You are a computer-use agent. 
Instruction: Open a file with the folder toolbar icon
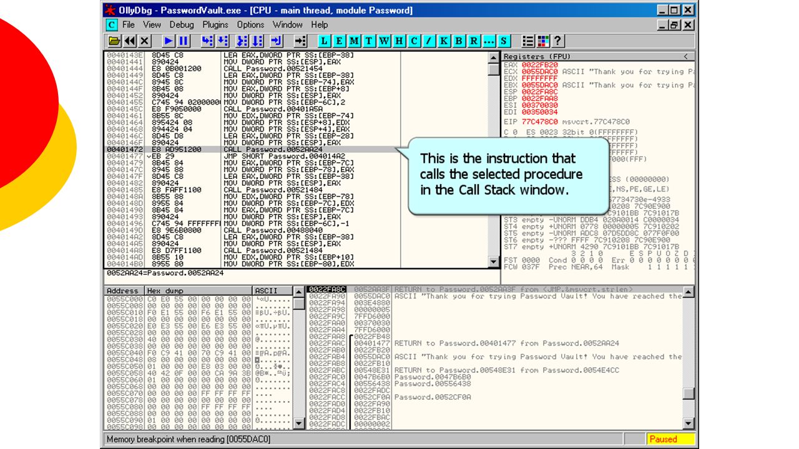(115, 41)
